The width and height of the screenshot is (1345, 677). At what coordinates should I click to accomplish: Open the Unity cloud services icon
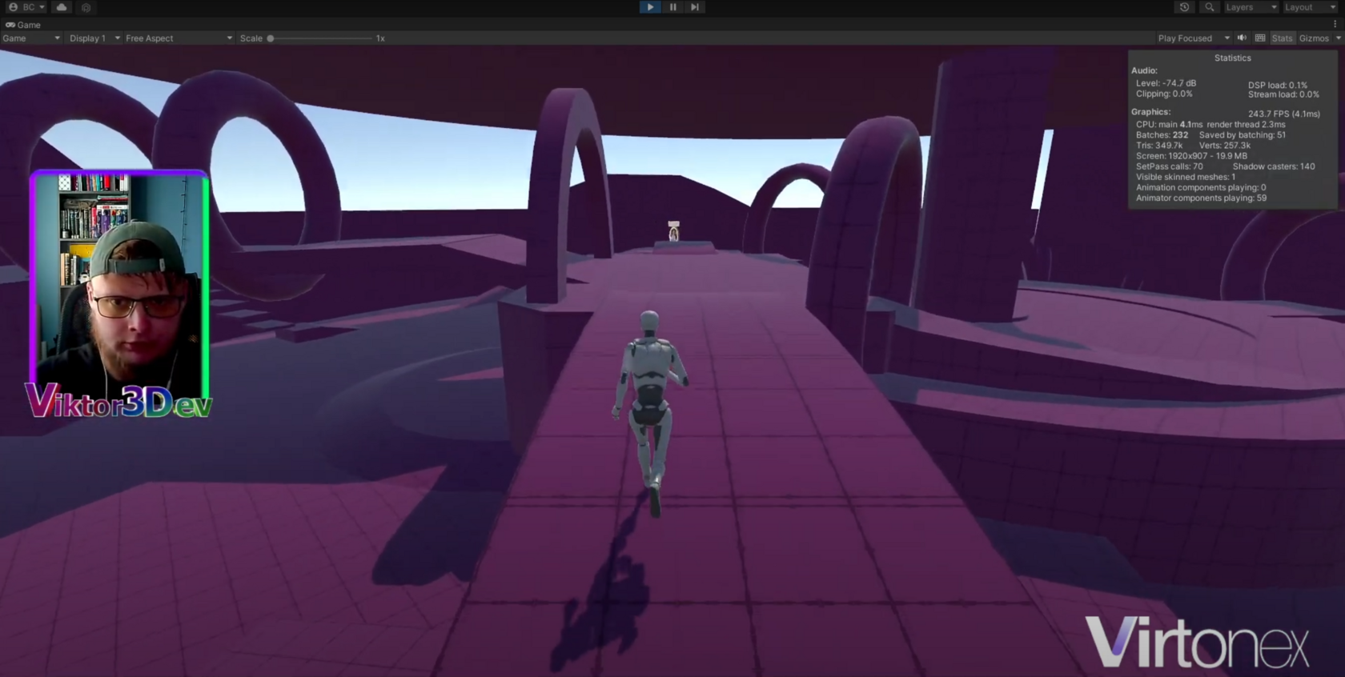(x=62, y=7)
